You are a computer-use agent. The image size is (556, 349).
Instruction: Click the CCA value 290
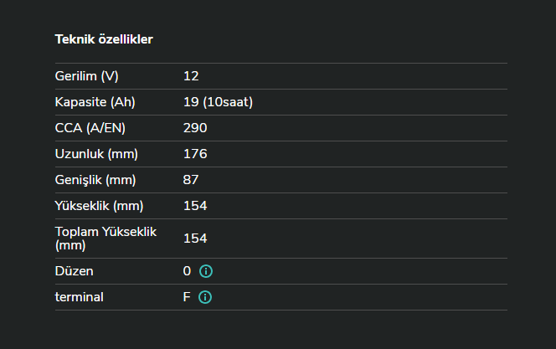coord(195,128)
